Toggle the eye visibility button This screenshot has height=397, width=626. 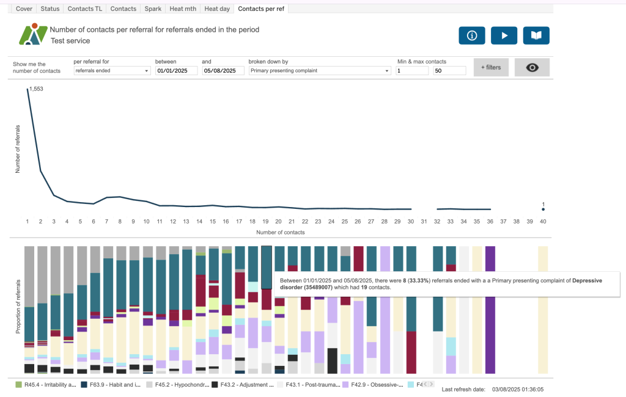tap(532, 68)
